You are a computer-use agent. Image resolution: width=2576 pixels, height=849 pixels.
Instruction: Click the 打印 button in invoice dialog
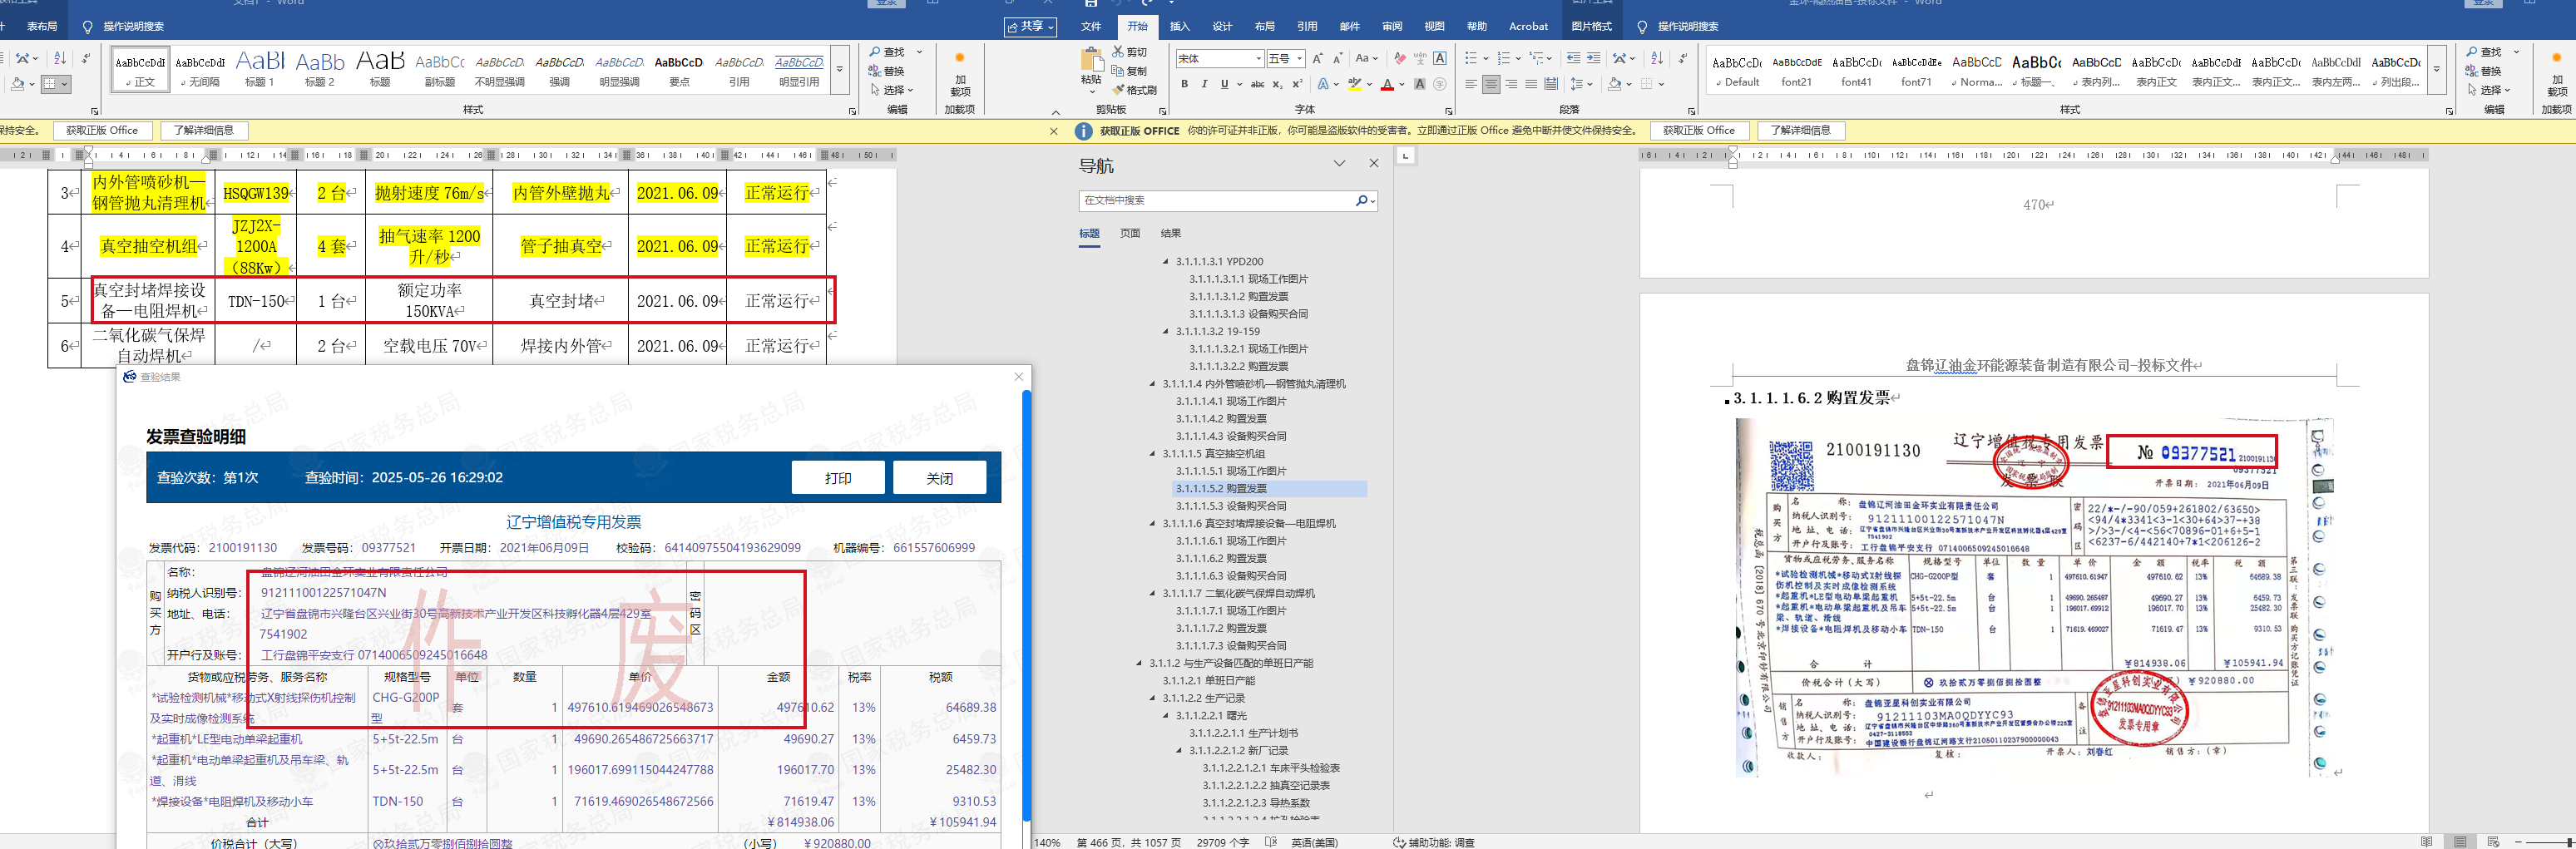[x=837, y=478]
